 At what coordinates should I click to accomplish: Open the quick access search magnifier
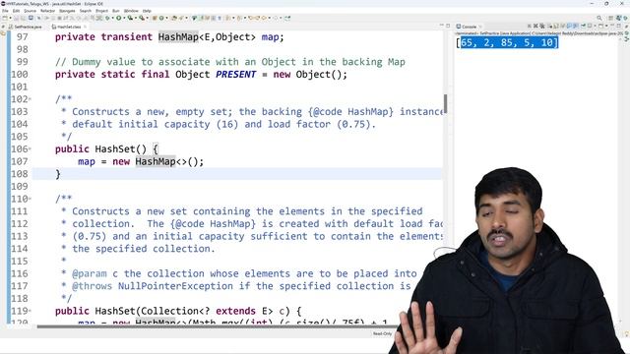click(x=599, y=18)
